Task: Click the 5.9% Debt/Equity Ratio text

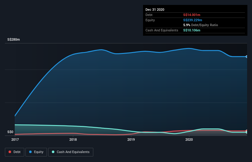Action: [x=200, y=25]
